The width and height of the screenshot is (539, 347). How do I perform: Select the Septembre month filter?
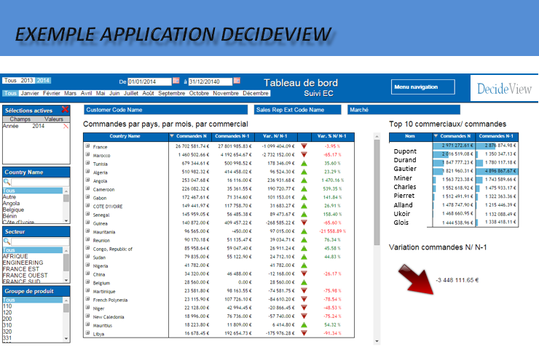coord(171,93)
